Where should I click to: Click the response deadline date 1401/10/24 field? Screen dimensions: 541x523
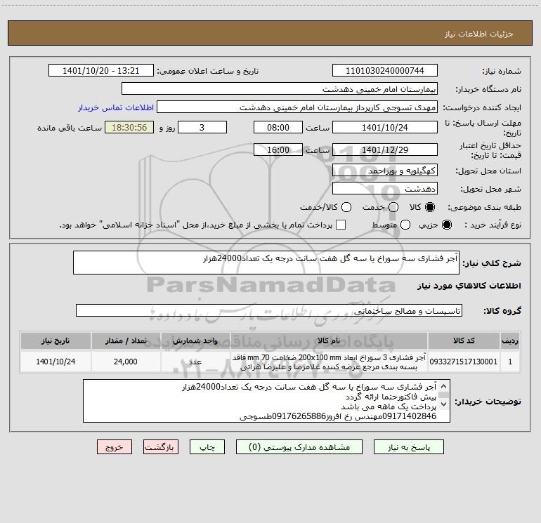point(385,127)
